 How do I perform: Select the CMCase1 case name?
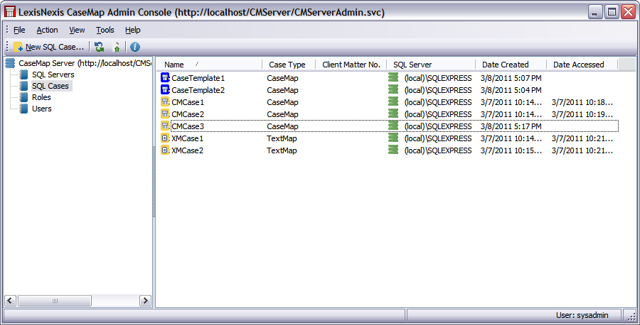[187, 102]
